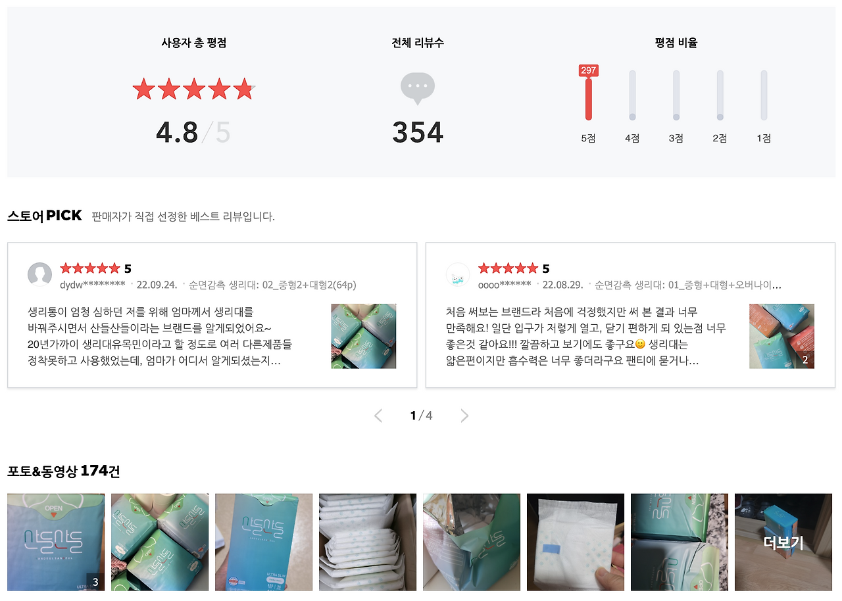Click oooo reviewer's profile avatar
Screen dimensions: 842x601
tap(458, 274)
